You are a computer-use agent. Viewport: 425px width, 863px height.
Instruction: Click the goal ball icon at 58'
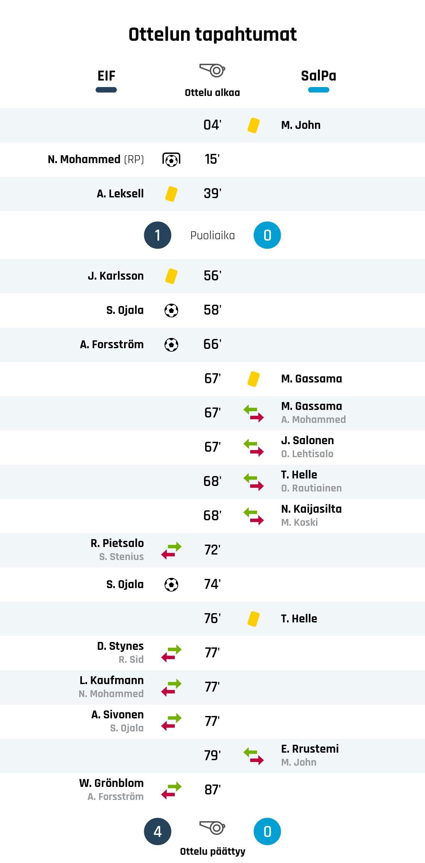tap(171, 311)
